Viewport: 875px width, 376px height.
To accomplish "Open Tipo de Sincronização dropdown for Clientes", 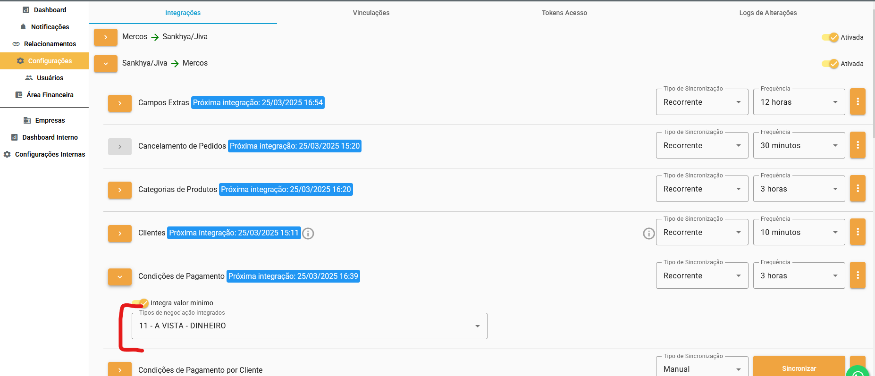I will [702, 233].
